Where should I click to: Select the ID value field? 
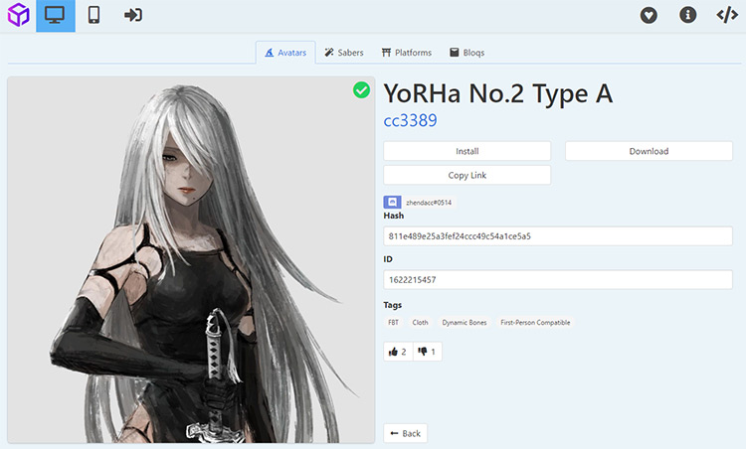point(558,280)
